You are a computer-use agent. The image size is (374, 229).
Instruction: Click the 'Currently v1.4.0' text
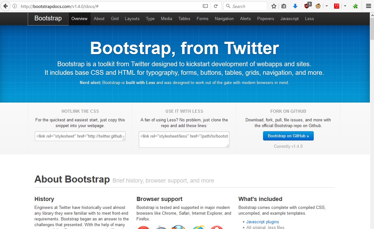288,146
